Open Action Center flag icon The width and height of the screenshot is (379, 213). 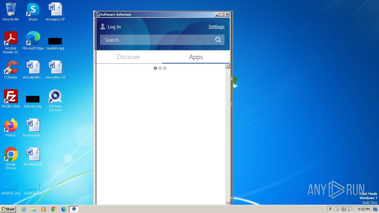351,209
